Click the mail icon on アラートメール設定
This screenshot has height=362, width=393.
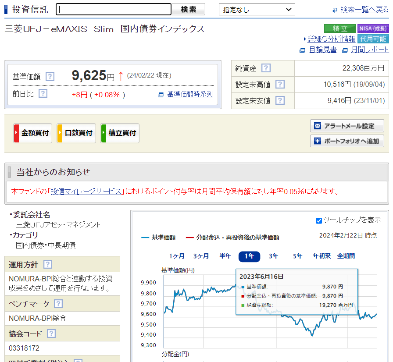click(318, 126)
